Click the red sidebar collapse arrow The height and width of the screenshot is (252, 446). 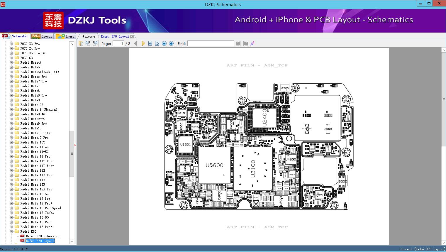coord(75,145)
